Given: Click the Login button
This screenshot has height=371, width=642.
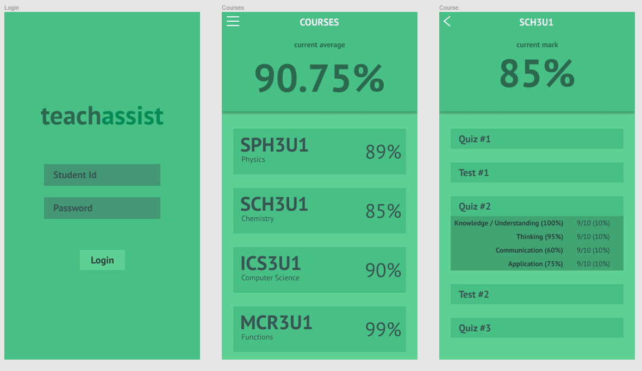Looking at the screenshot, I should [102, 260].
